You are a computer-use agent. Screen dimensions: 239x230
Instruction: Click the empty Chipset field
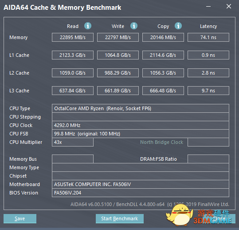(x=141, y=176)
